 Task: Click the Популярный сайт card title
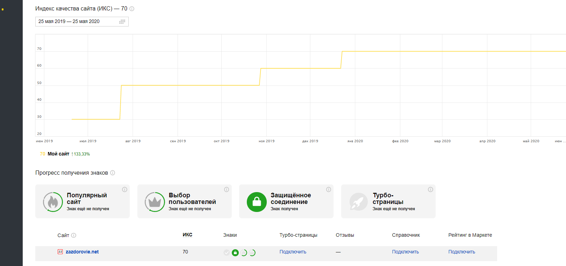coord(87,198)
